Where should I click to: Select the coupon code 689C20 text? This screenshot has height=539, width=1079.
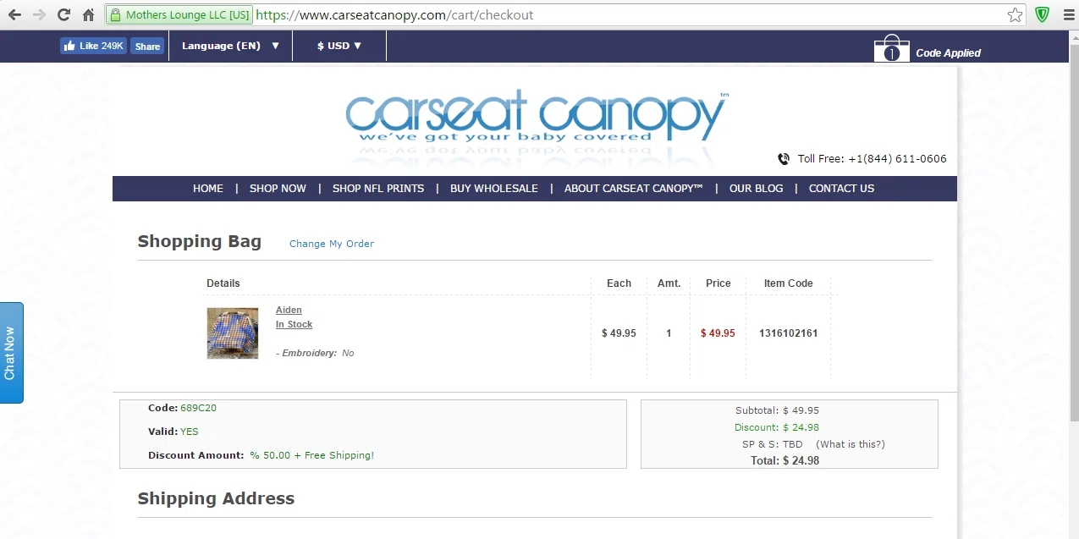point(198,408)
